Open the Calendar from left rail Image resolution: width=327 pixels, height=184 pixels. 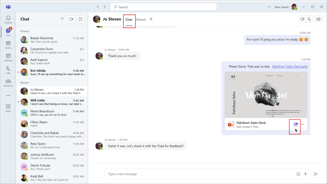point(8,57)
